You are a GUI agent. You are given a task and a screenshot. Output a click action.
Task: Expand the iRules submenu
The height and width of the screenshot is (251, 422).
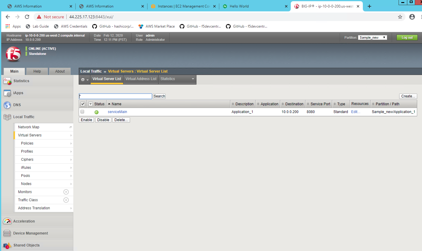[71, 168]
